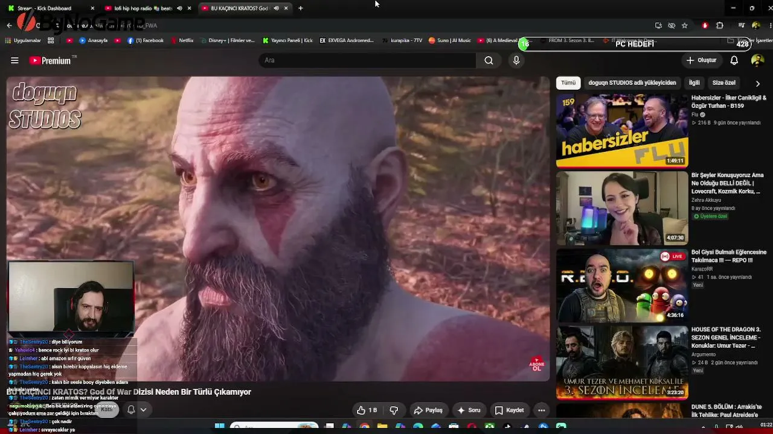Viewport: 773px width, 434px height.
Task: Click the ABONE OL subscribe watermark on video
Action: point(536,364)
